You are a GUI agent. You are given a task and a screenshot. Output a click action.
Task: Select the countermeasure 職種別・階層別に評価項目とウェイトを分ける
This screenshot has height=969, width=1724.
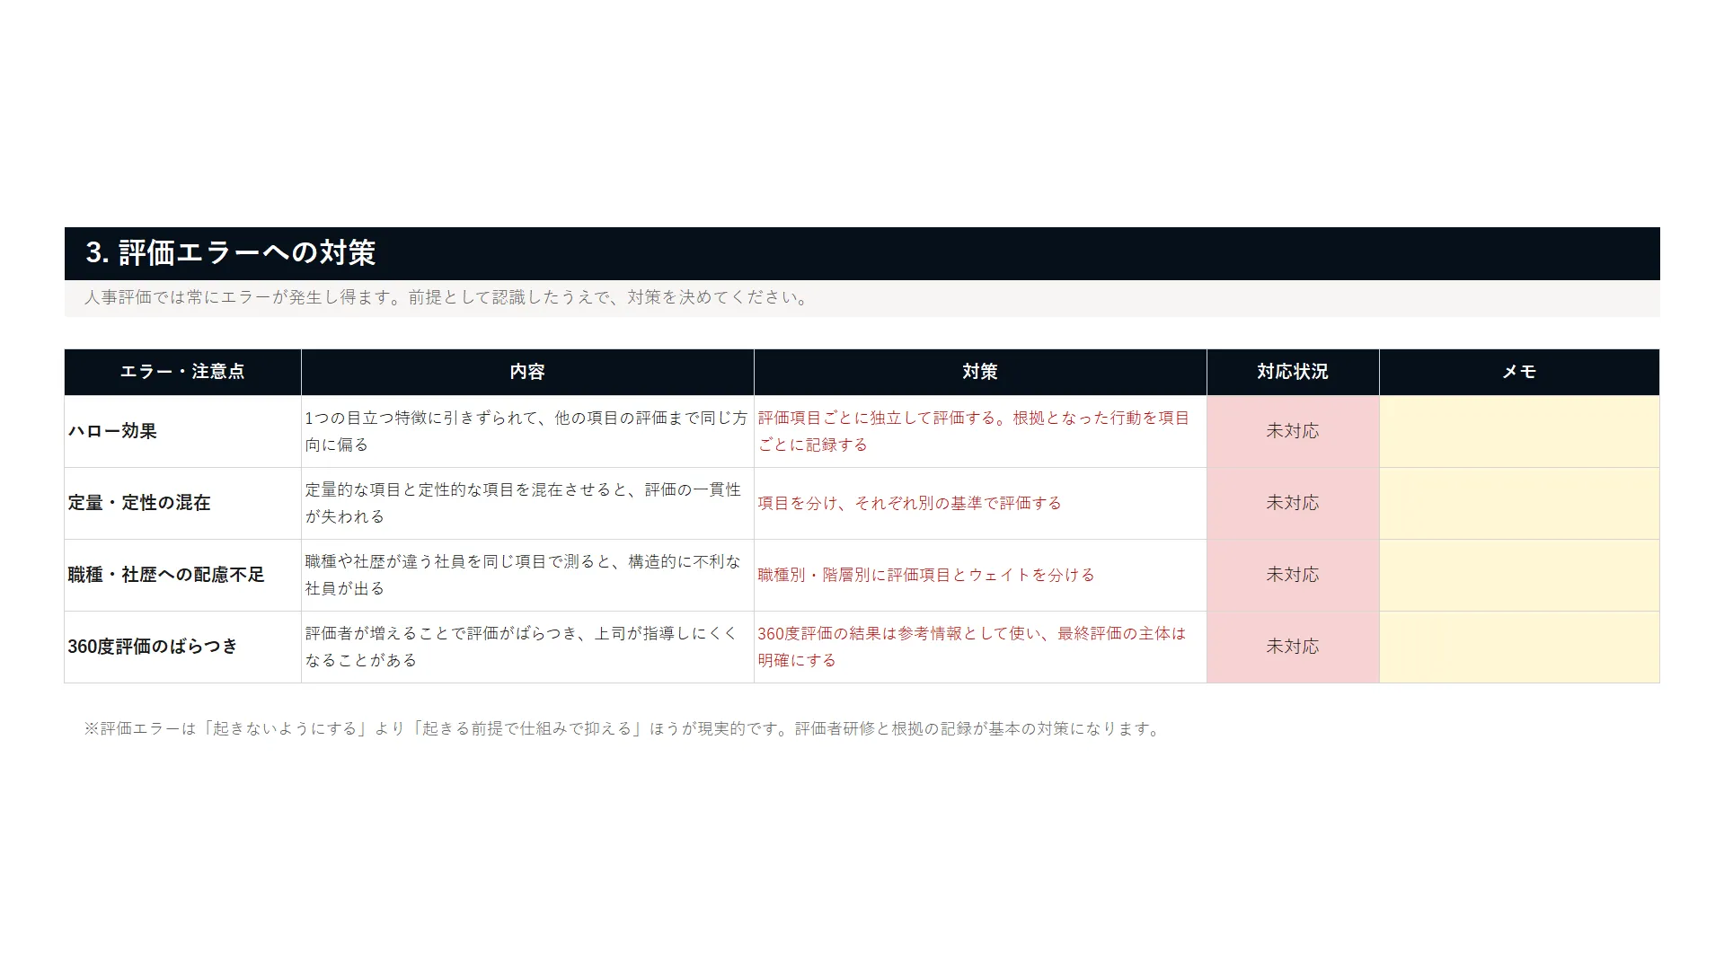coord(980,575)
